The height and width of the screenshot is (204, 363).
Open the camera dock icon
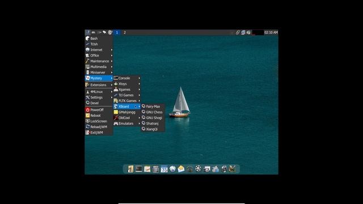(206, 169)
